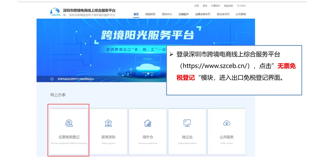Click the 公共服务 card label

click(x=227, y=137)
